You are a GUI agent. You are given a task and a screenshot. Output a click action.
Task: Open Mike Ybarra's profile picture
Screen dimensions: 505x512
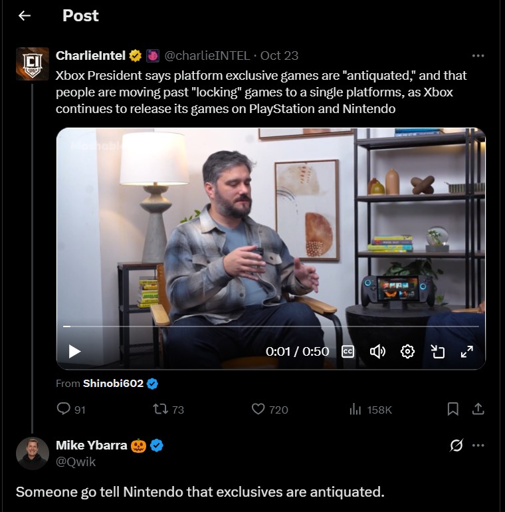click(x=32, y=453)
